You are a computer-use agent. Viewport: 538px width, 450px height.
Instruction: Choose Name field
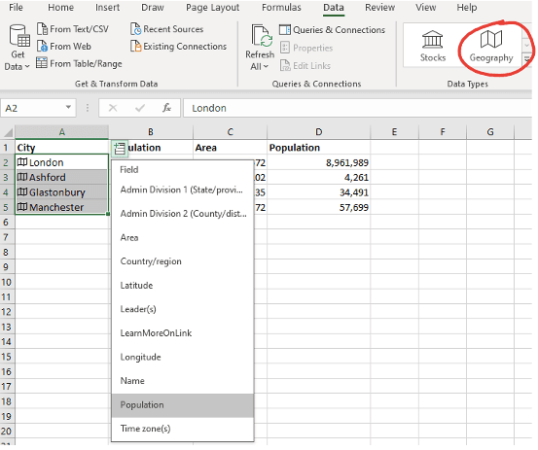coord(183,381)
